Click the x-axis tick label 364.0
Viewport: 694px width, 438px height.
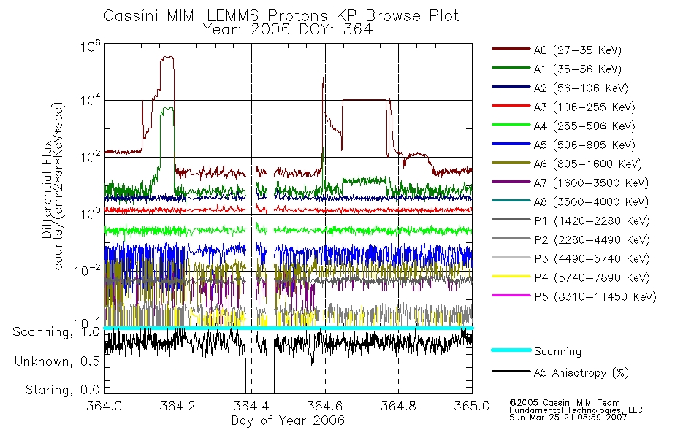pyautogui.click(x=104, y=406)
